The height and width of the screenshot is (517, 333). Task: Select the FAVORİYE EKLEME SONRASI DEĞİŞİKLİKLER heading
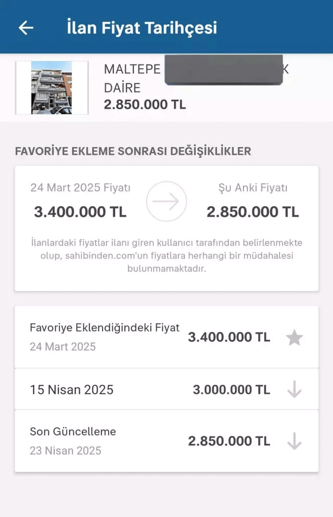click(133, 151)
